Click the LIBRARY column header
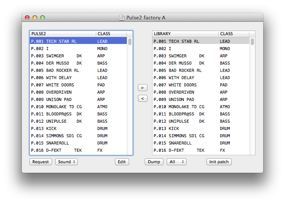 pyautogui.click(x=185, y=34)
